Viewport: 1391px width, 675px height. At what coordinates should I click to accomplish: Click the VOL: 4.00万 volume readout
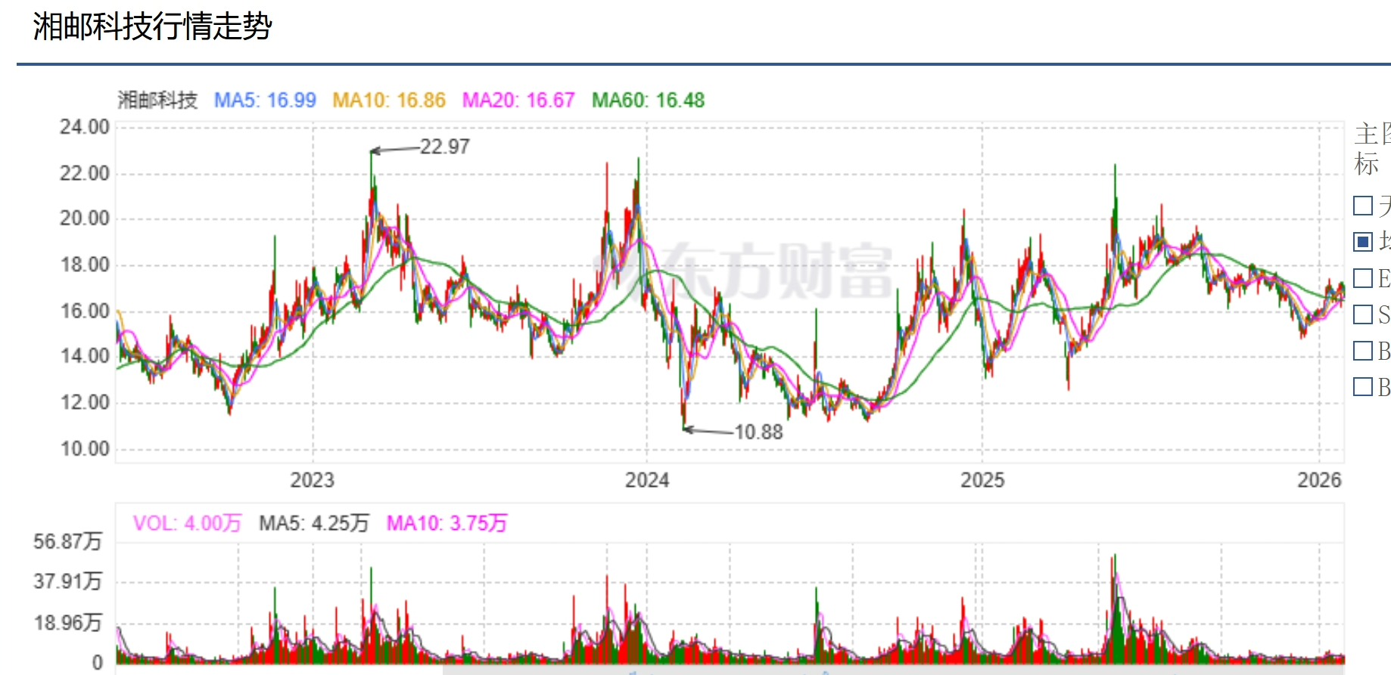point(187,523)
